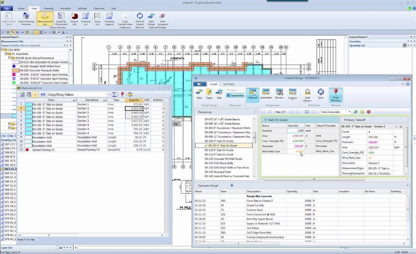
Task: Click Edit in Bridge Group
Action: pos(219,94)
